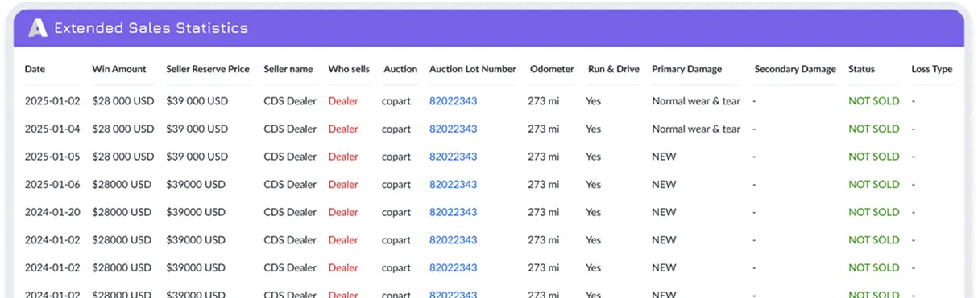Click the Who sells column header
978x298 pixels.
tap(349, 69)
